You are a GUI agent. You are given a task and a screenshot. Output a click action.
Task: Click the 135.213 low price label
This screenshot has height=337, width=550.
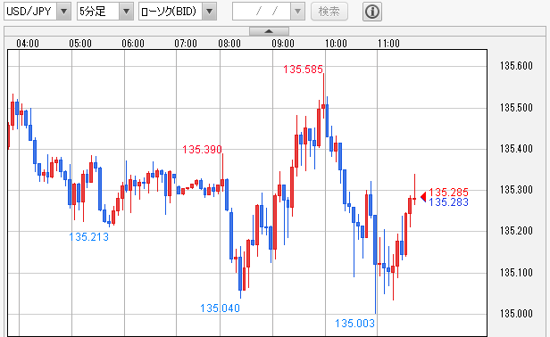pyautogui.click(x=88, y=237)
